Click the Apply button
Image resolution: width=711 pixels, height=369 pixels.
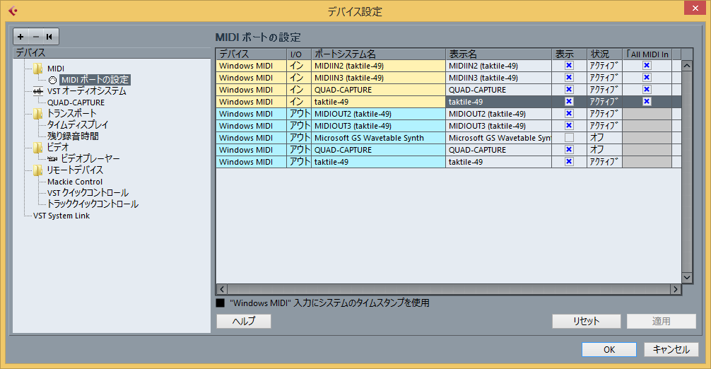click(x=661, y=321)
